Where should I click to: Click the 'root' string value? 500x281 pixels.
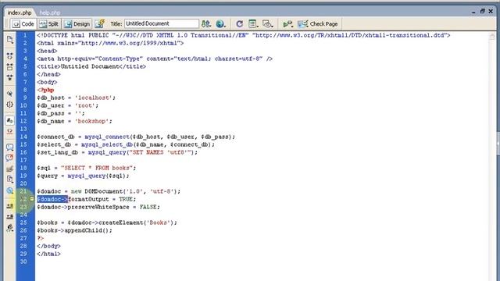click(x=85, y=105)
